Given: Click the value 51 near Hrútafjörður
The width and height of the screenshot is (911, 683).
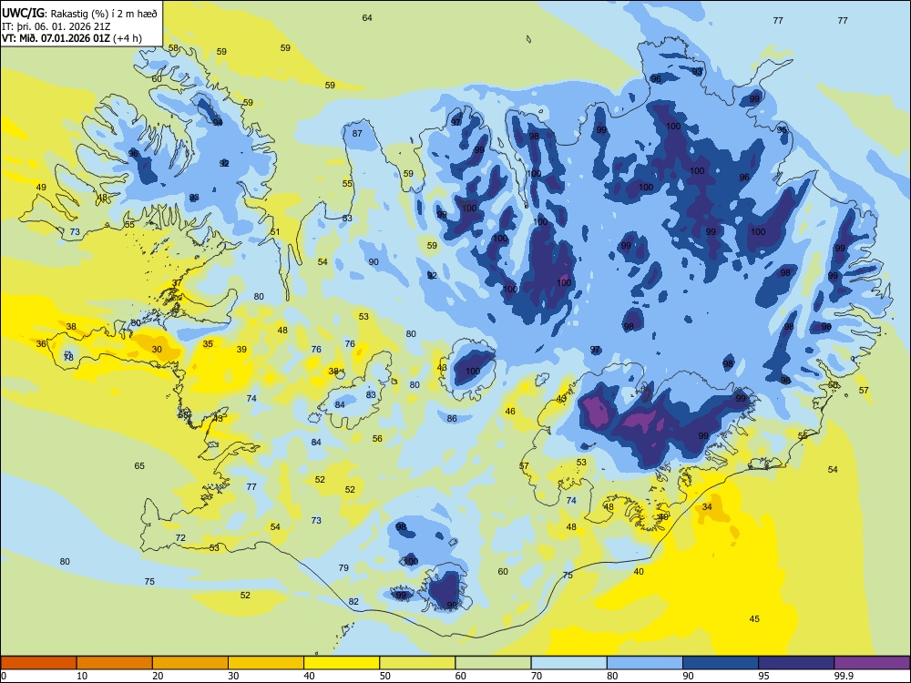Looking at the screenshot, I should (x=275, y=232).
